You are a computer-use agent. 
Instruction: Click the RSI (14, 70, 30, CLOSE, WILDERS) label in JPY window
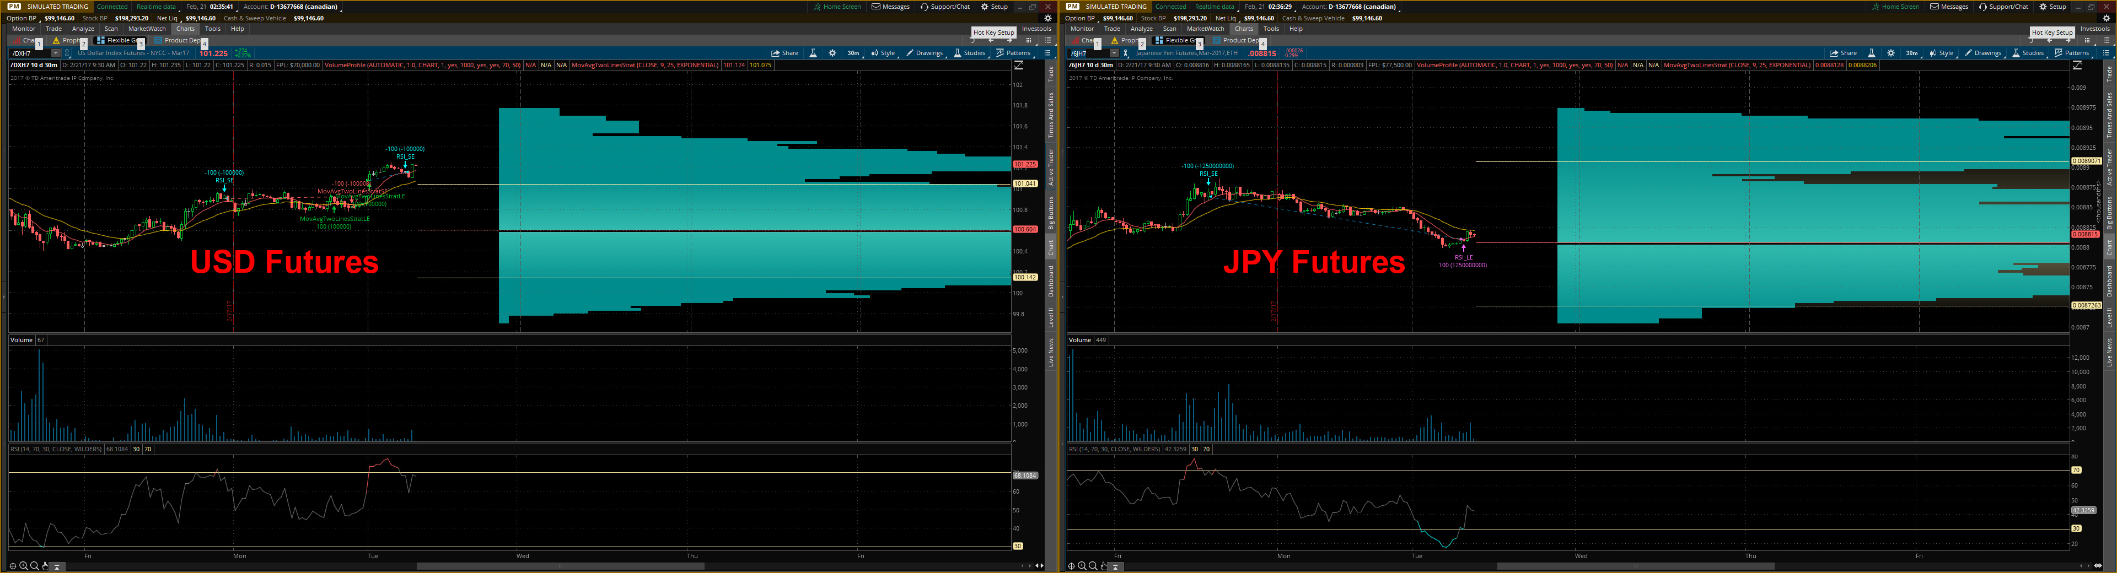1114,449
